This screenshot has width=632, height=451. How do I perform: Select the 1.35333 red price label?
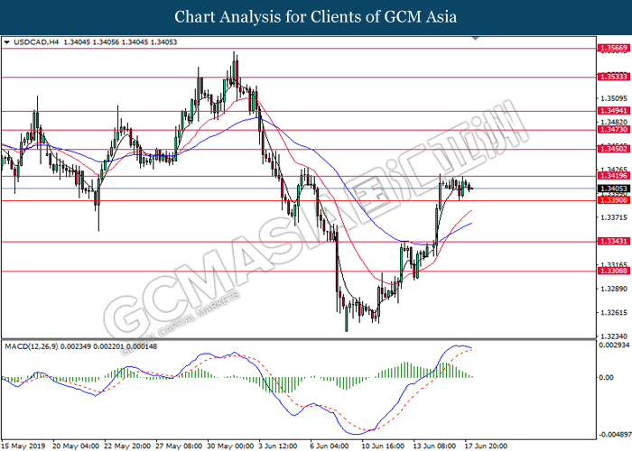pos(613,77)
